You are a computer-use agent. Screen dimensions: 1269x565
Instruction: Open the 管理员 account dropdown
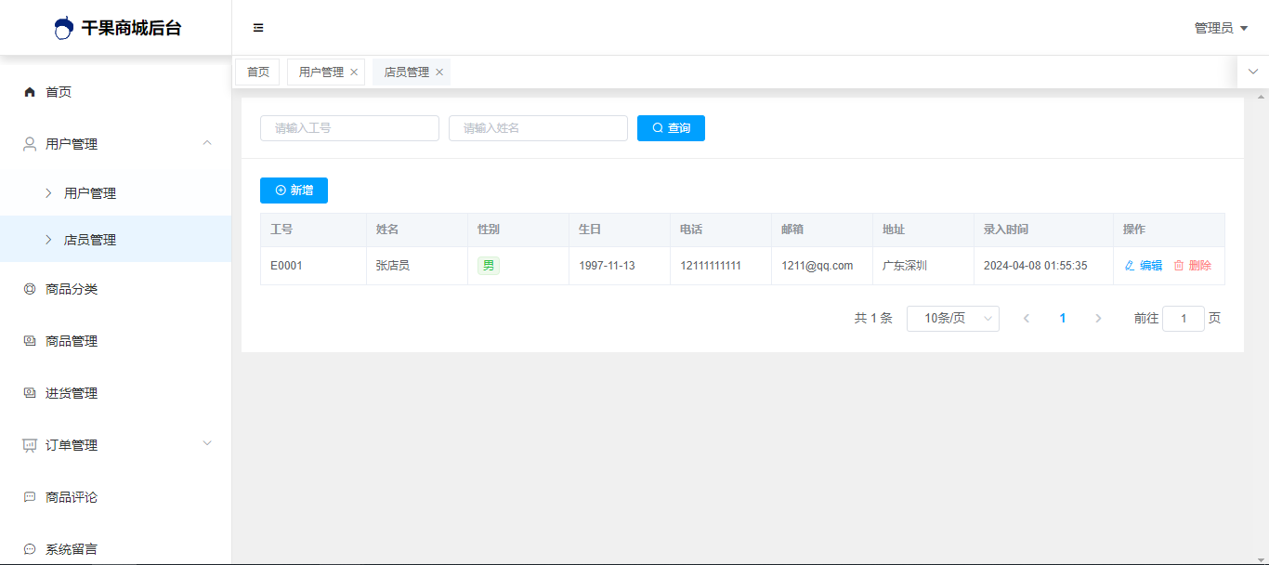(x=1221, y=28)
